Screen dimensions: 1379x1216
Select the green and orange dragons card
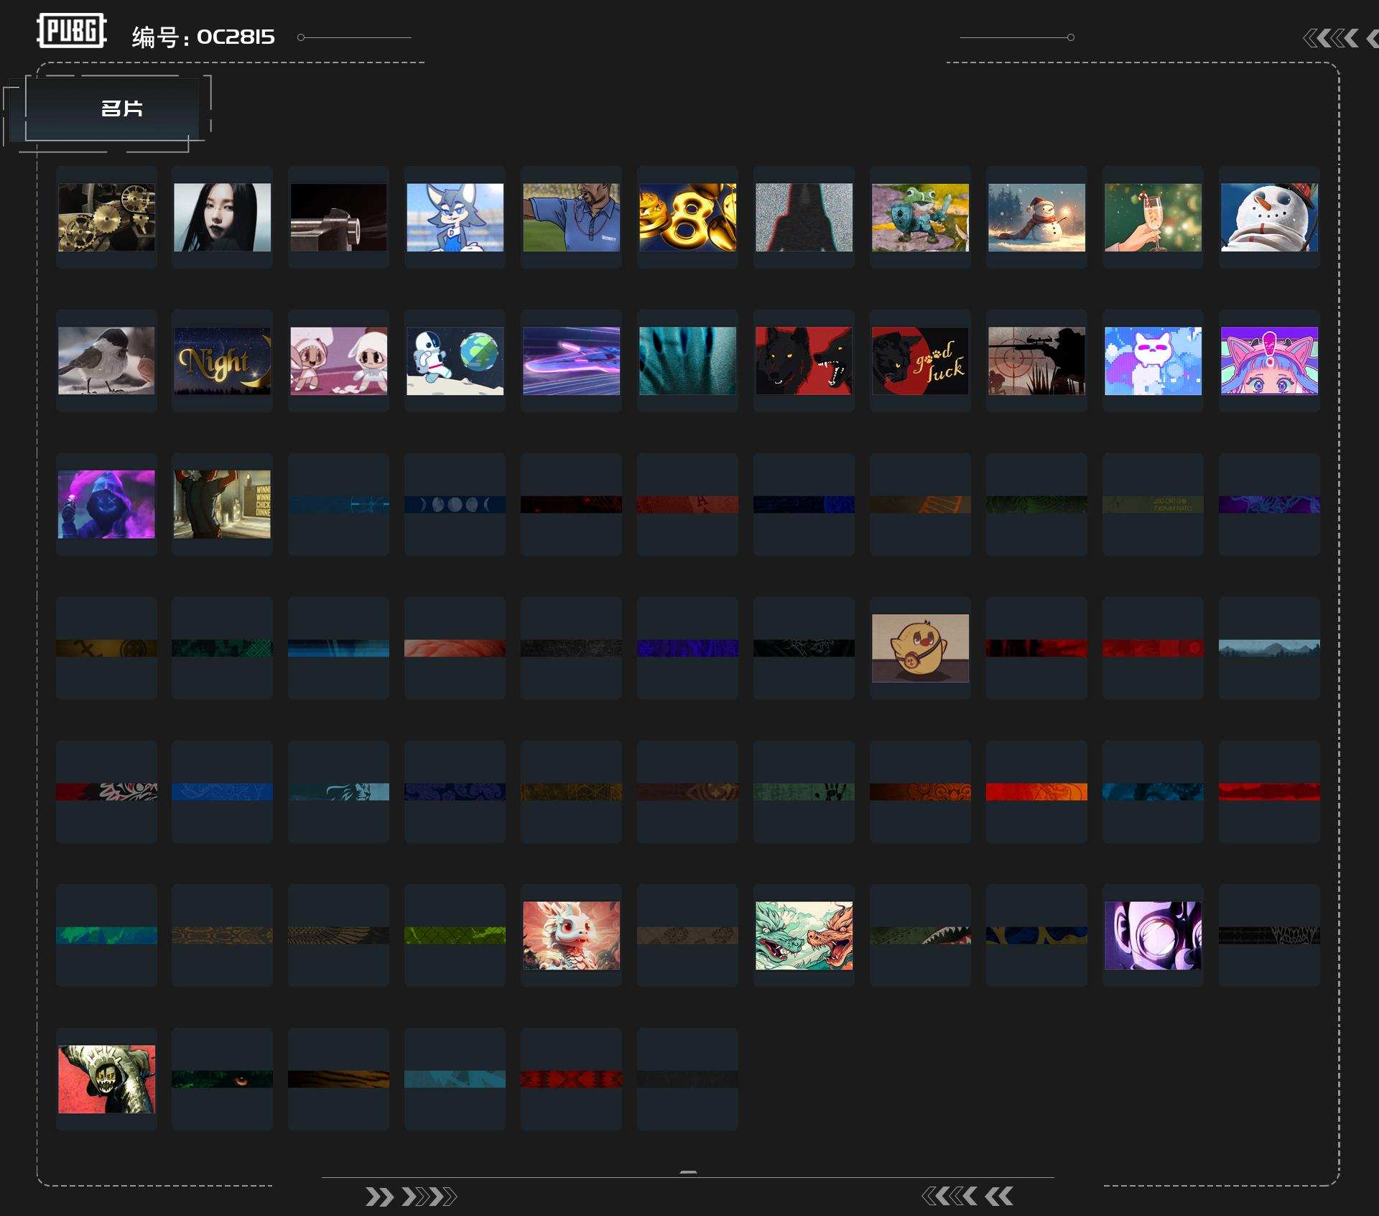point(804,935)
